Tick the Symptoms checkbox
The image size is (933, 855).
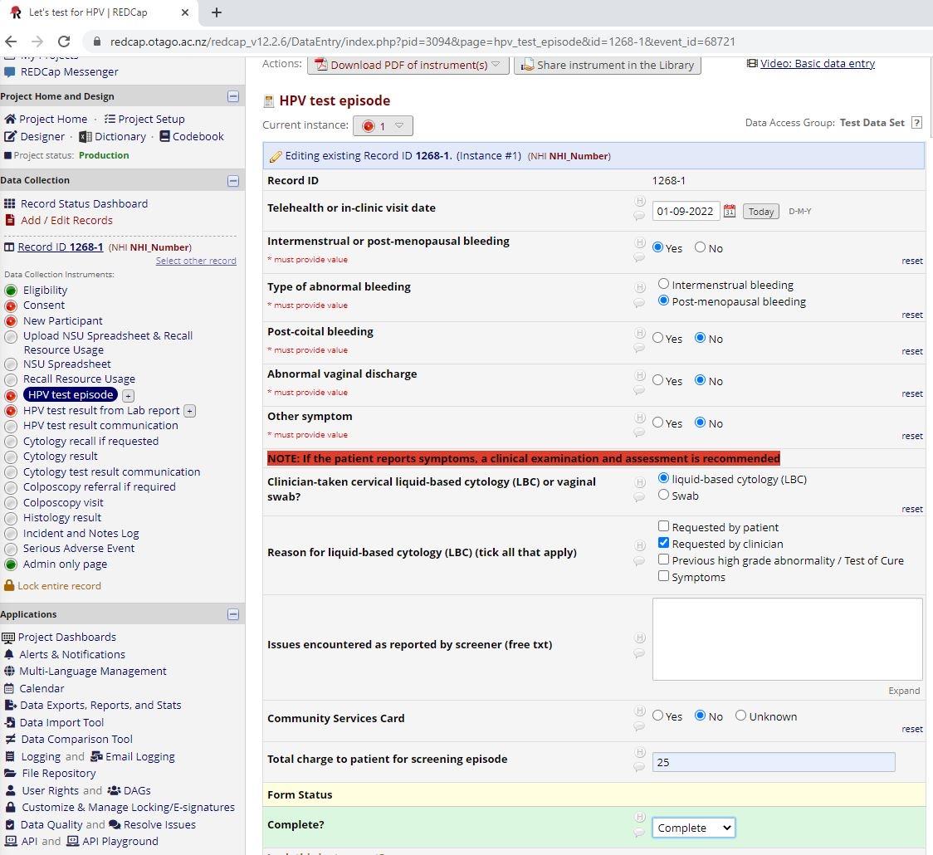663,576
